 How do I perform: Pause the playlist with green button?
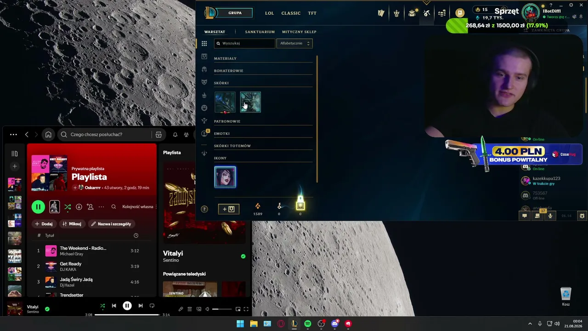(38, 207)
